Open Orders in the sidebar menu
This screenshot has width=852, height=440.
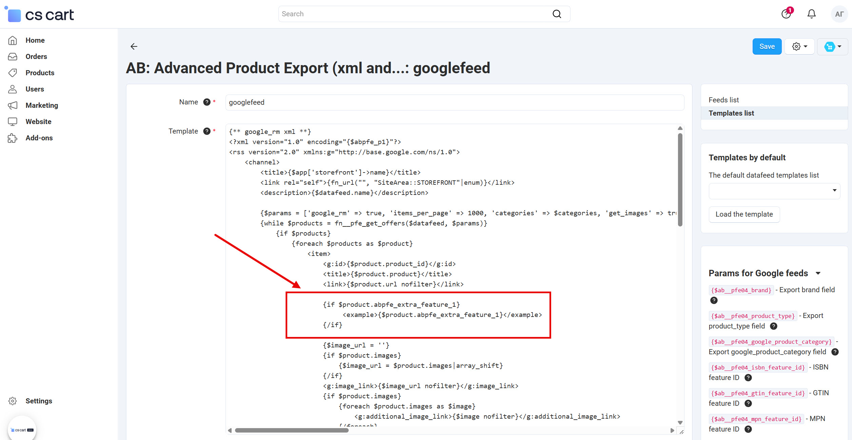coord(36,57)
